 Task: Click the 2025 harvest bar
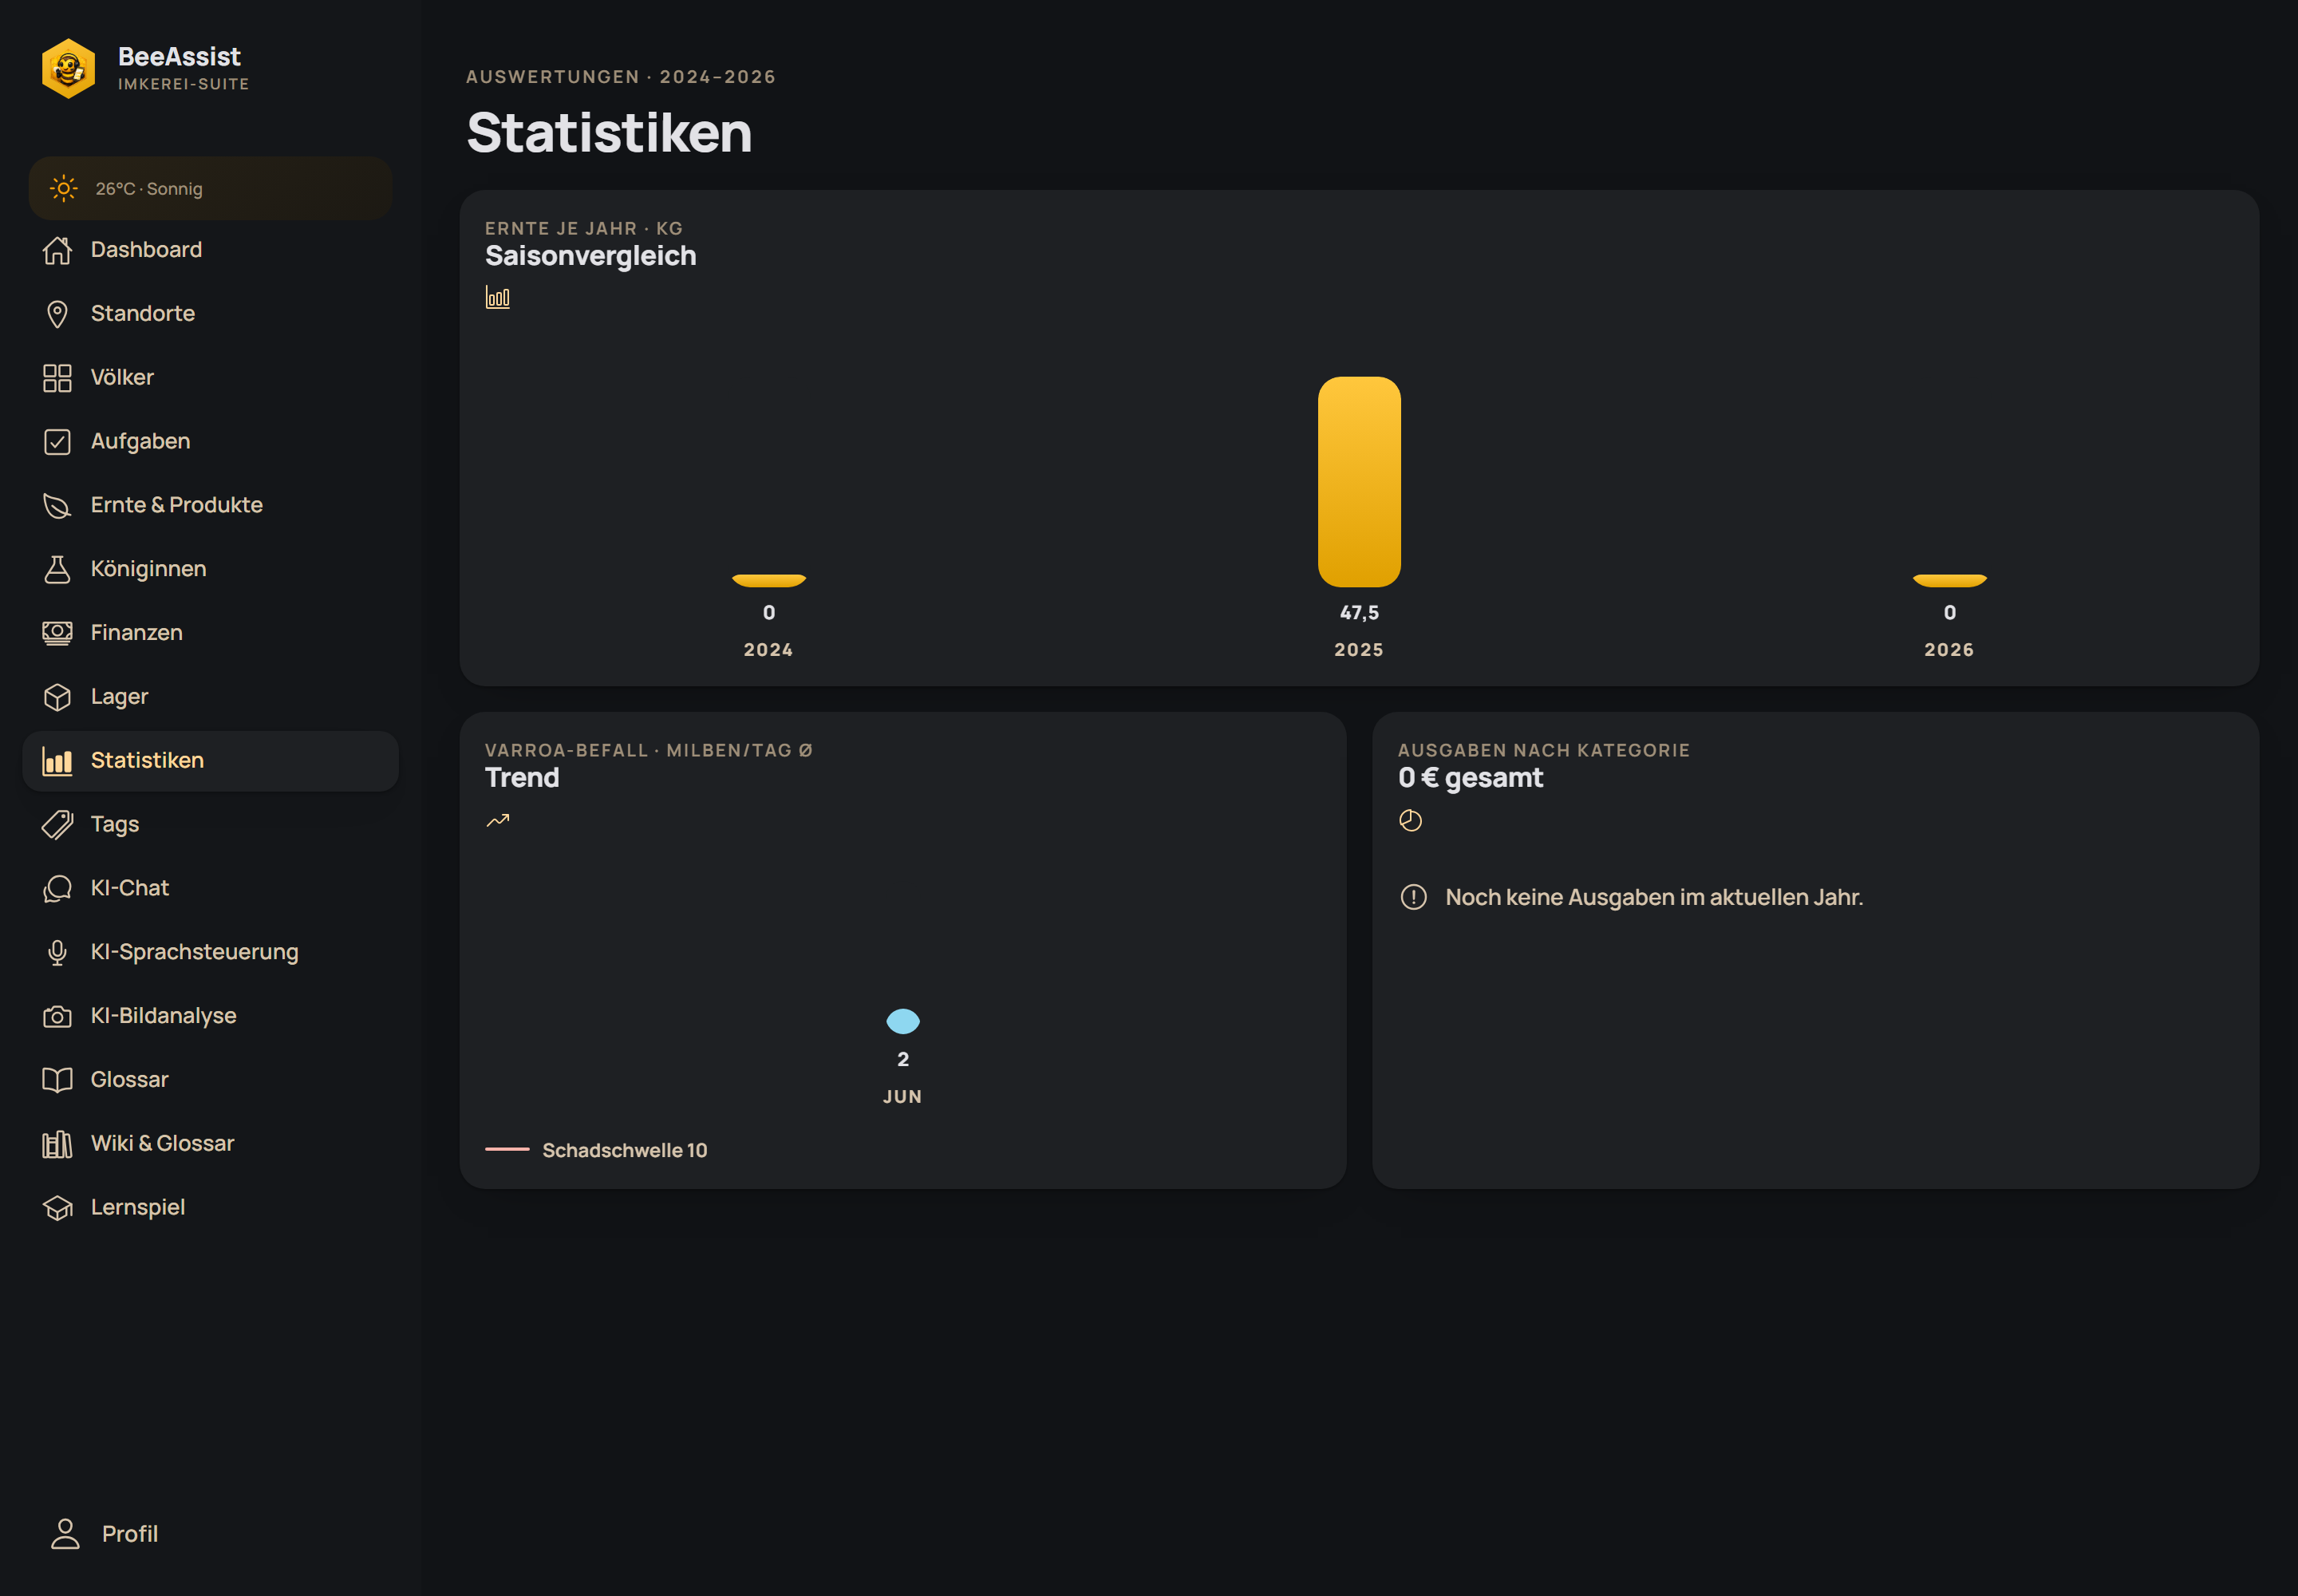click(1359, 482)
